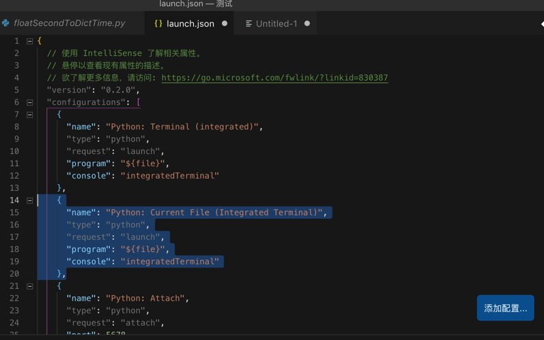
Task: Click the JSON braces icon on launch.json tab
Action: tap(158, 23)
